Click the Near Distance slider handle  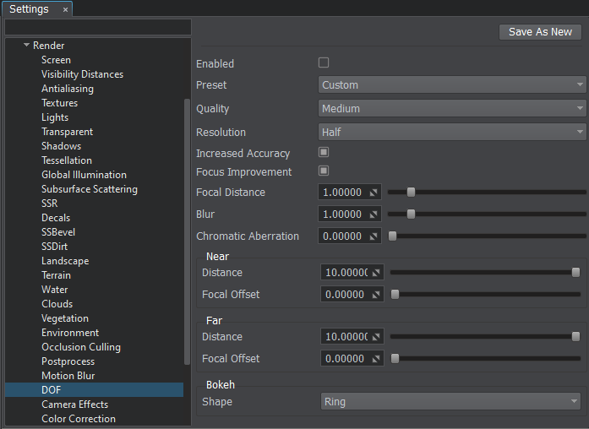point(575,273)
